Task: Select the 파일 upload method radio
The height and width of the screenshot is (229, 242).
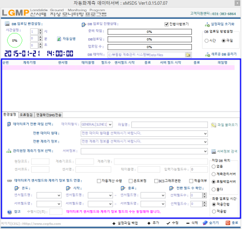Action: 224,41
